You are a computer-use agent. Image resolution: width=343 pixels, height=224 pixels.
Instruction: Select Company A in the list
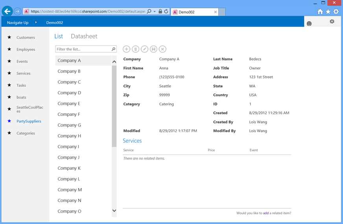tap(83, 61)
